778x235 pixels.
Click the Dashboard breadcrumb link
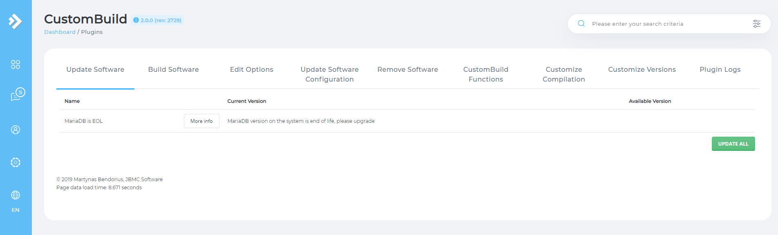pos(60,32)
